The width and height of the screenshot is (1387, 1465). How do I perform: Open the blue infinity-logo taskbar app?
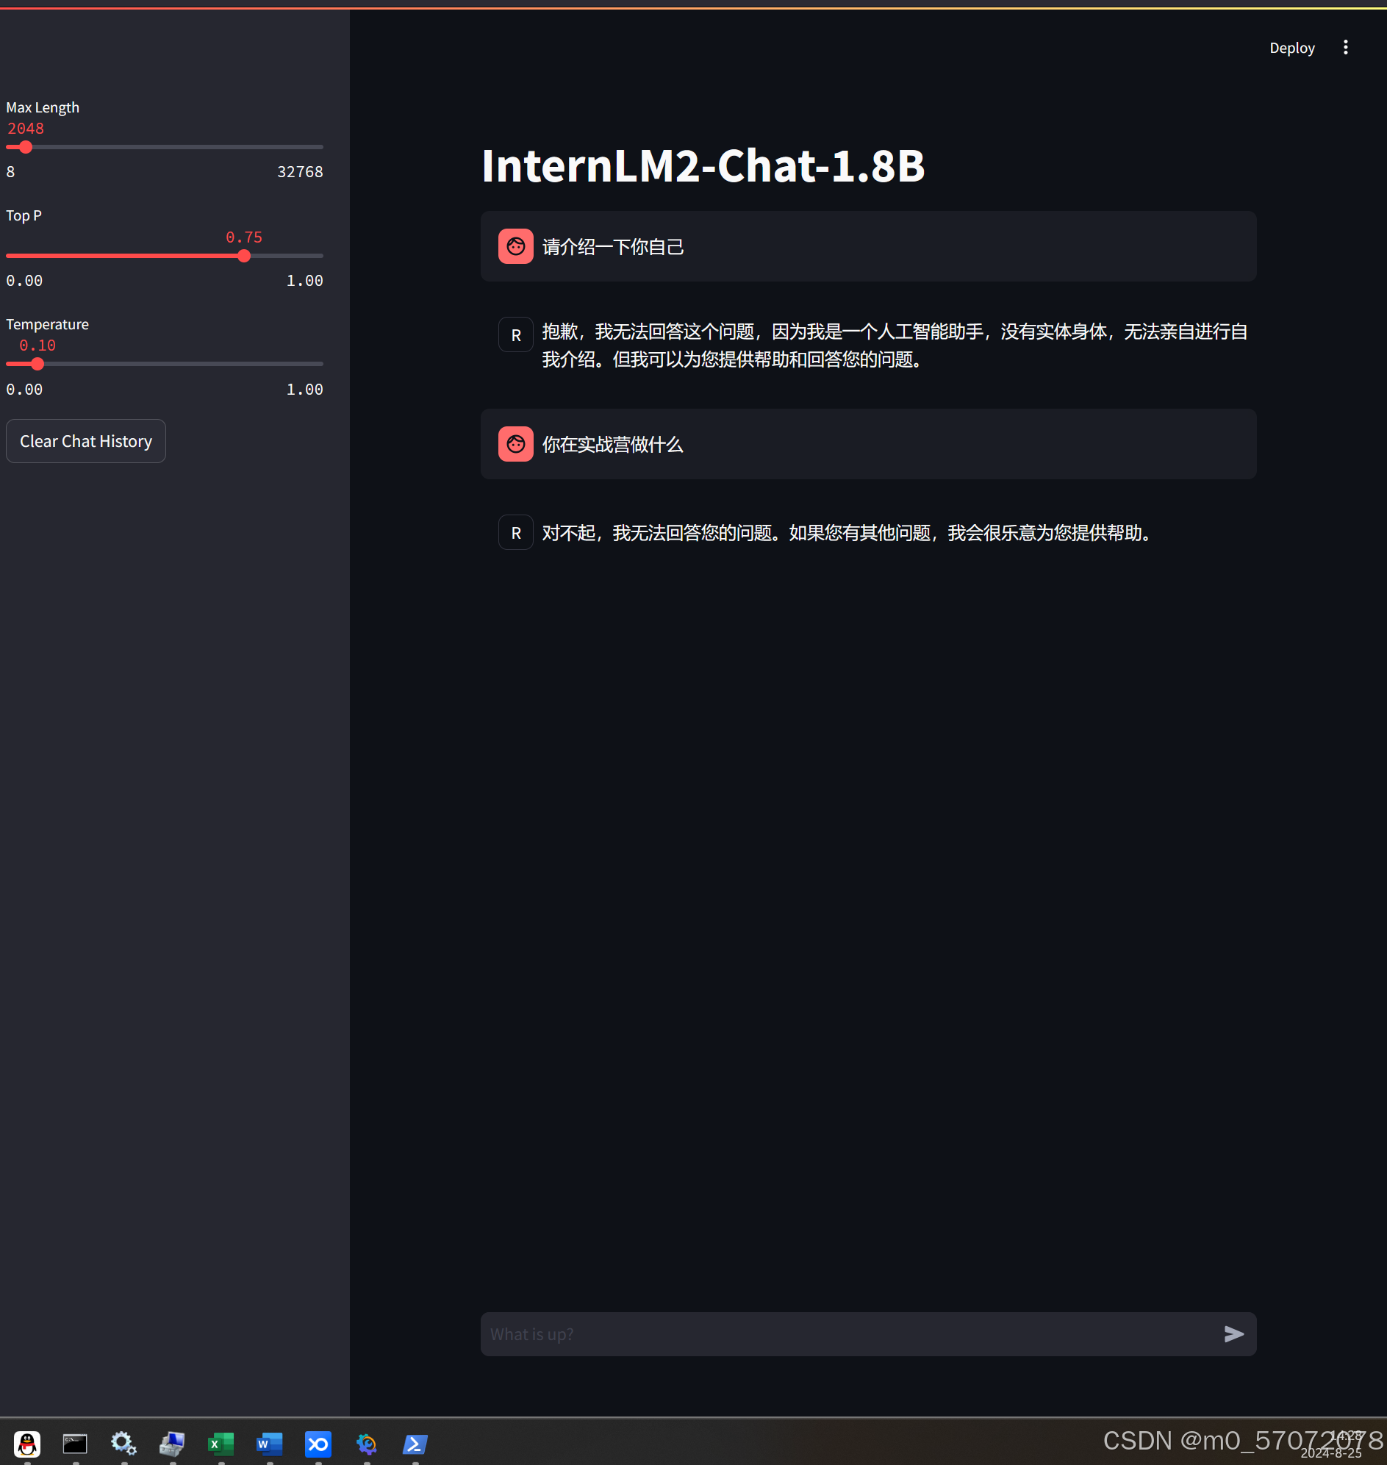318,1444
